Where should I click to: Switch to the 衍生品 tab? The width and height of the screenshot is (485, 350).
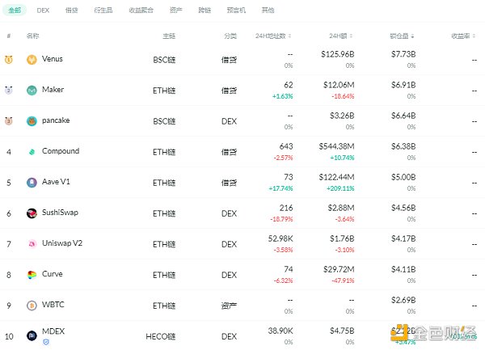(x=103, y=11)
